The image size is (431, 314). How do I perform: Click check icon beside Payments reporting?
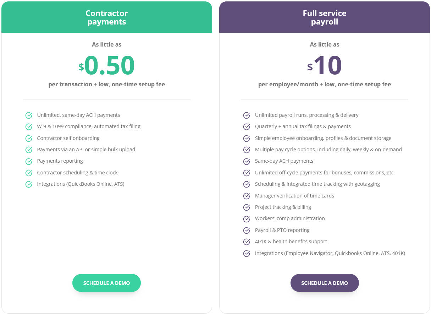(x=29, y=161)
